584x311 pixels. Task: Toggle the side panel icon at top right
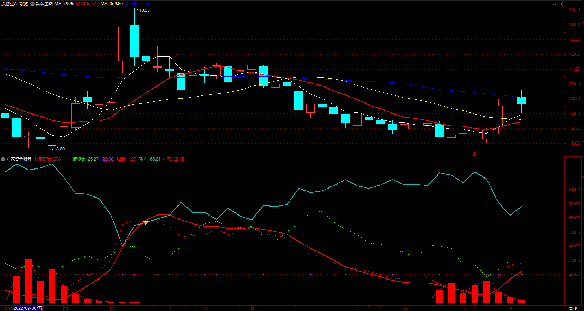point(561,4)
